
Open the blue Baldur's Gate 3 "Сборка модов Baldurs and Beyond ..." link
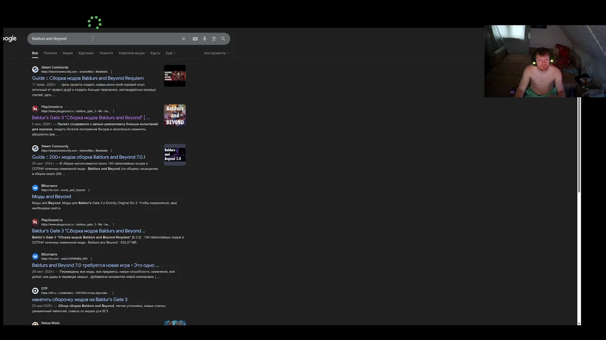(89, 231)
